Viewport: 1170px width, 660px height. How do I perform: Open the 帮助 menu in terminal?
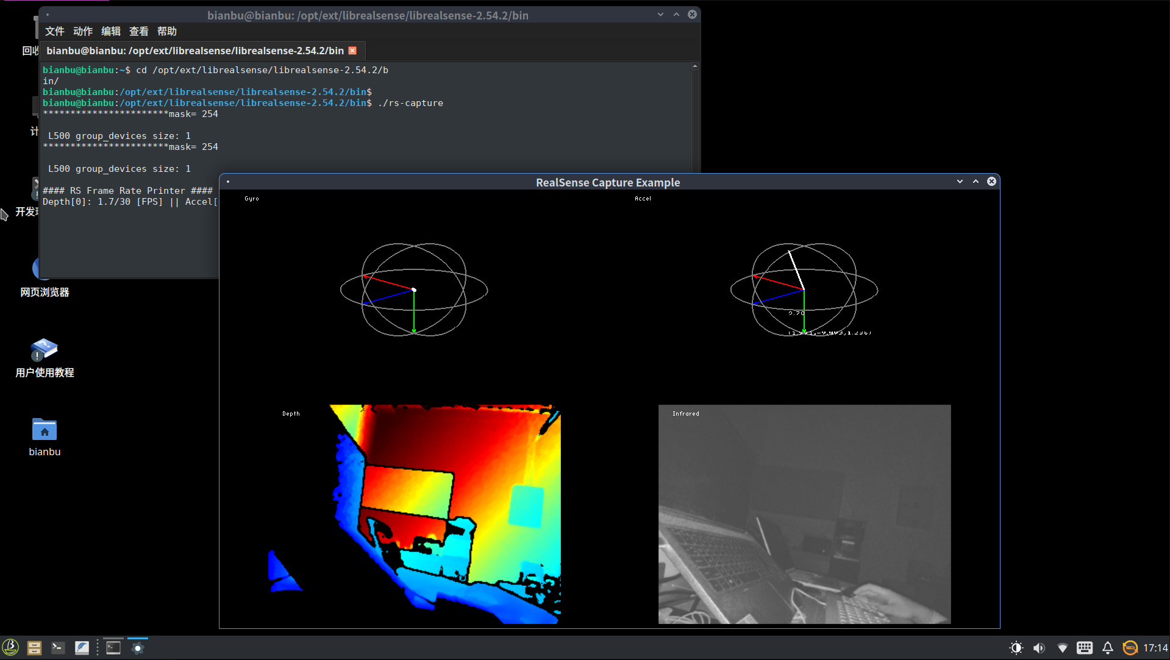click(166, 31)
